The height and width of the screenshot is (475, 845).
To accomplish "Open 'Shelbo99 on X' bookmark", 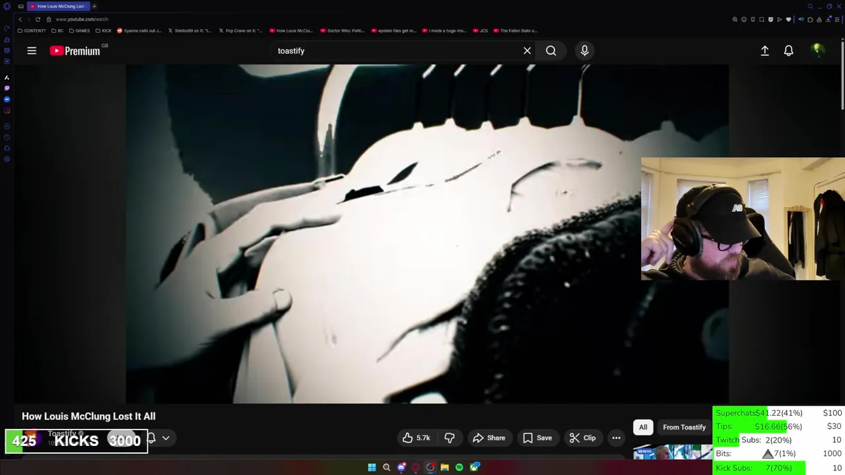I will coord(189,30).
